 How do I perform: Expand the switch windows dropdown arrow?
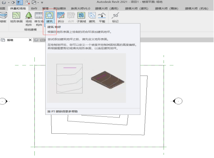[38, 2]
